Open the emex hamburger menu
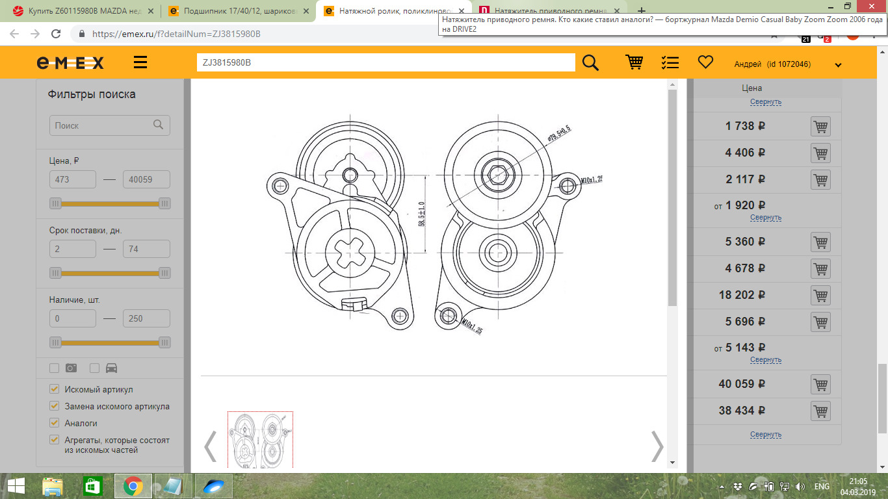 pos(140,62)
